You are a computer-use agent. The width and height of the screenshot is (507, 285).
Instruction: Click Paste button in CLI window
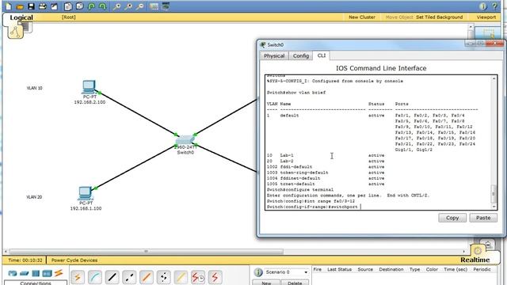tap(483, 218)
